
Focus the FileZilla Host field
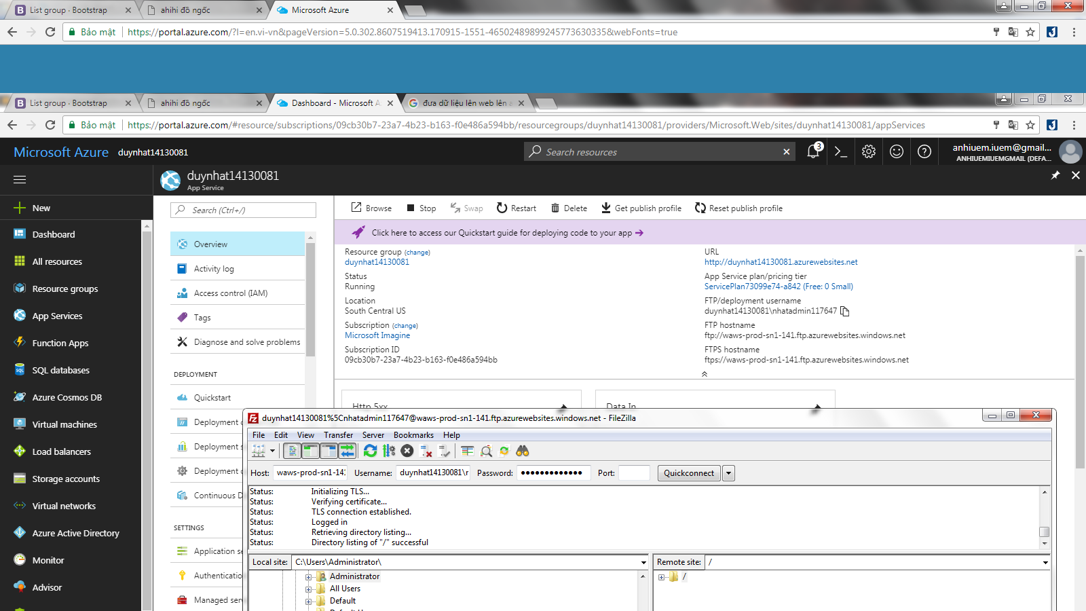(x=310, y=473)
